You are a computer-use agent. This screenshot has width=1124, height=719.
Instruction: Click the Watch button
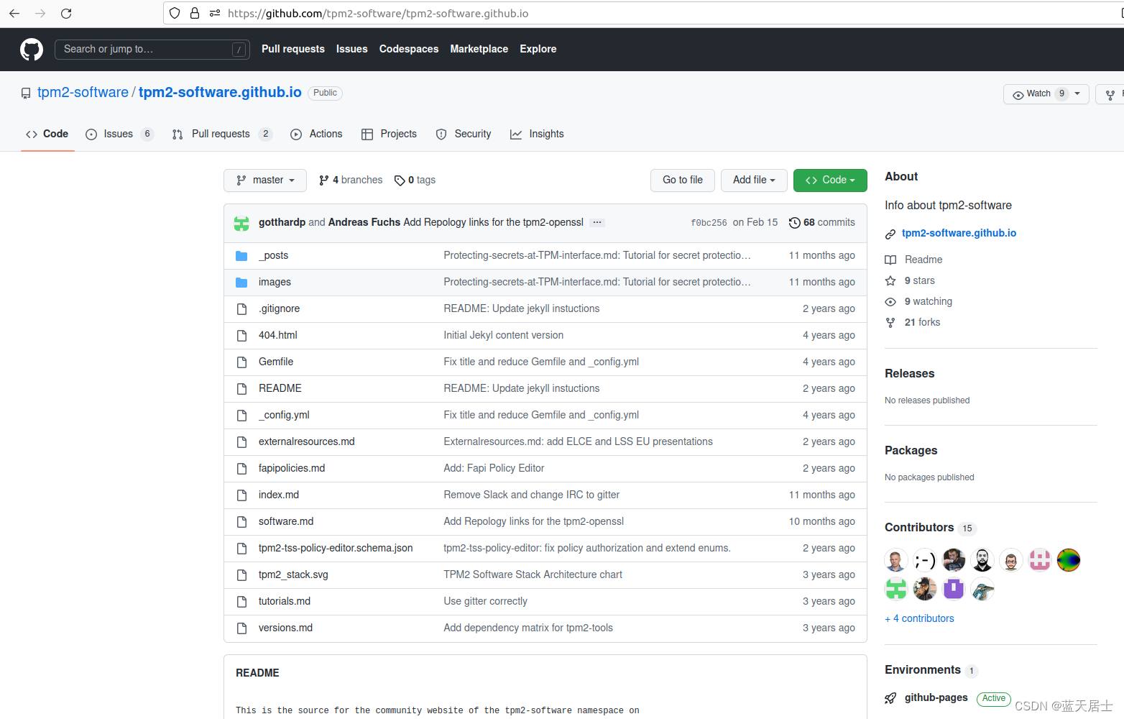[x=1046, y=94]
